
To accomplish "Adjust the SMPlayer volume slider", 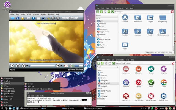I will point(79,66).
